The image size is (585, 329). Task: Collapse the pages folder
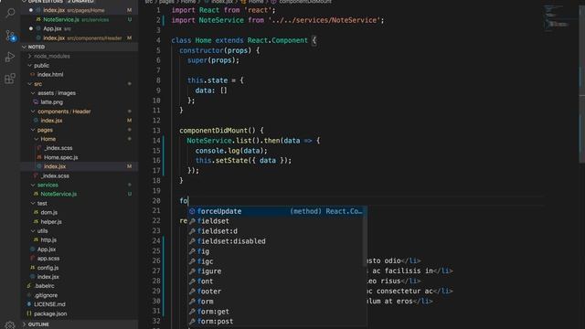tap(45, 130)
